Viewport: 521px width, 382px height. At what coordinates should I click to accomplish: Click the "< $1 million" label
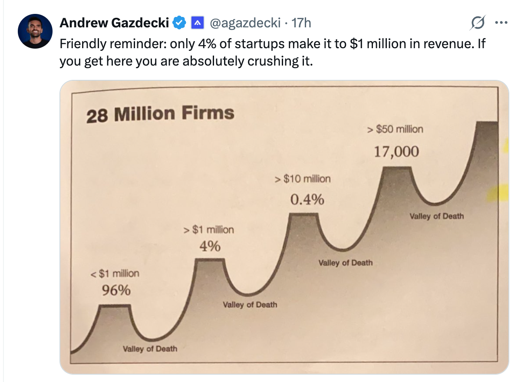coord(115,274)
